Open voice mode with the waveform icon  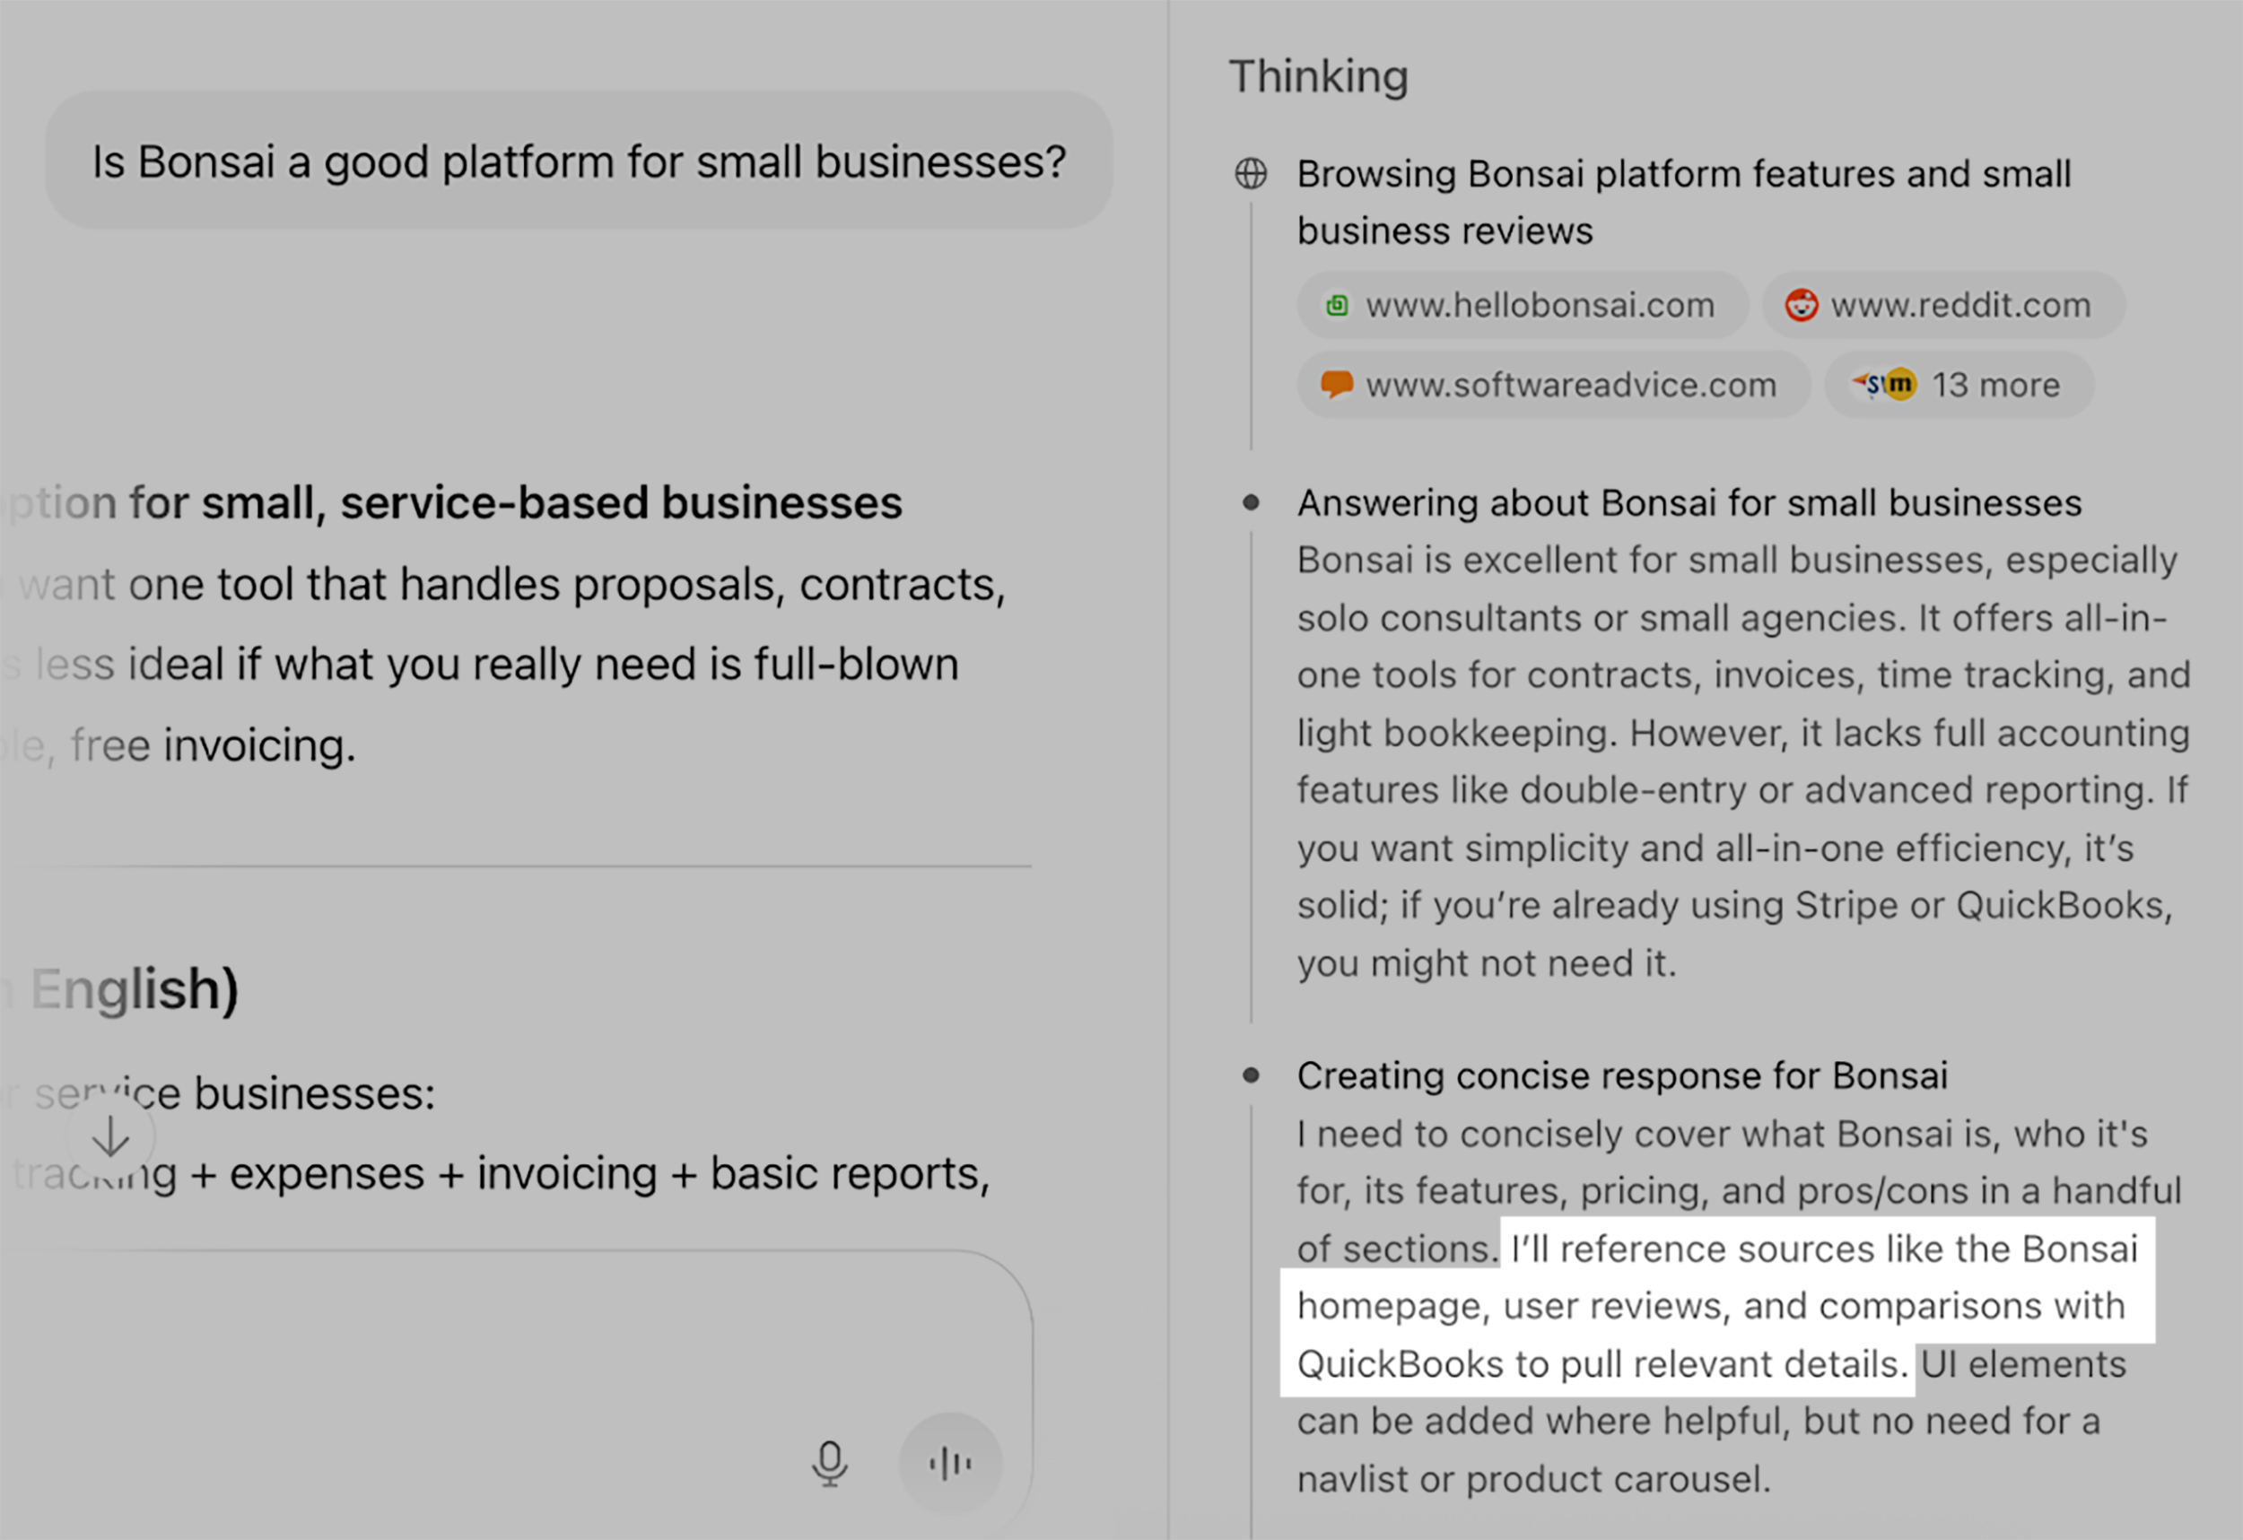950,1463
